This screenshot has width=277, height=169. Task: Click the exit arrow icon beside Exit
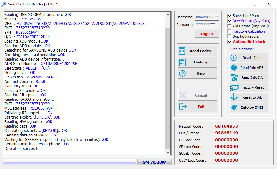pos(183,107)
